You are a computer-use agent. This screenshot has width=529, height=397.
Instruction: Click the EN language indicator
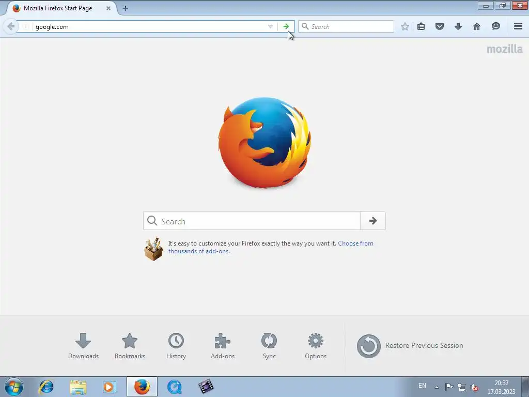point(422,386)
